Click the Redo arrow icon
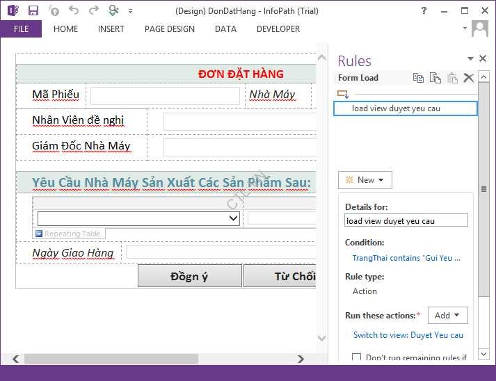Viewport: 496px width, 381px height. (x=93, y=10)
